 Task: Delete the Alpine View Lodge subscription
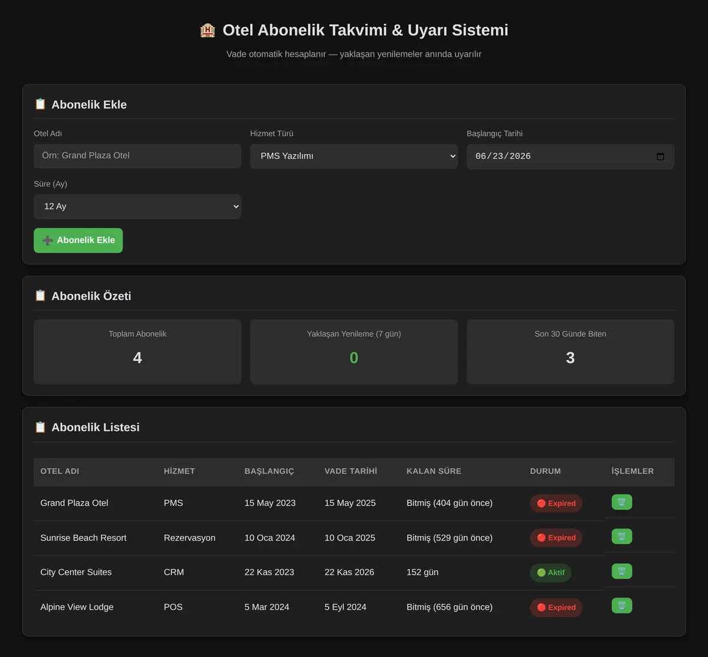click(x=622, y=606)
